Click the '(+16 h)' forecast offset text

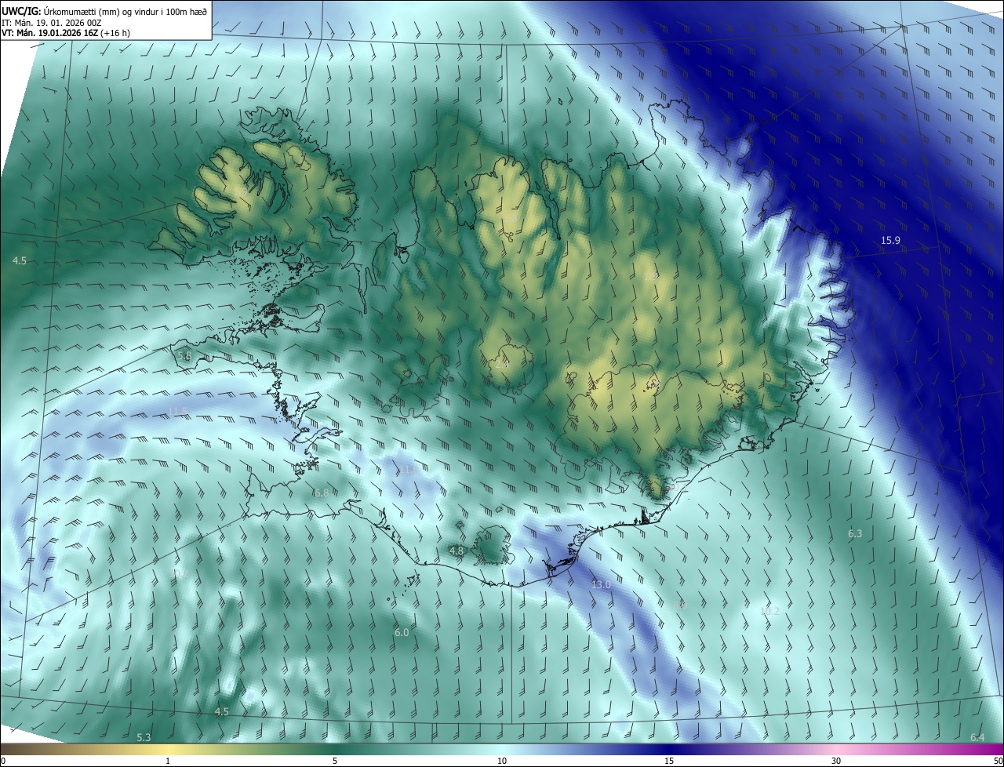(115, 32)
